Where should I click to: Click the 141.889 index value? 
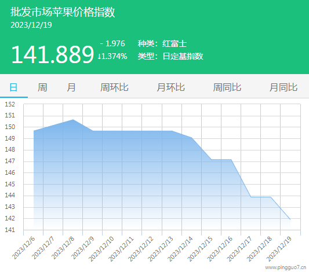tap(52, 54)
